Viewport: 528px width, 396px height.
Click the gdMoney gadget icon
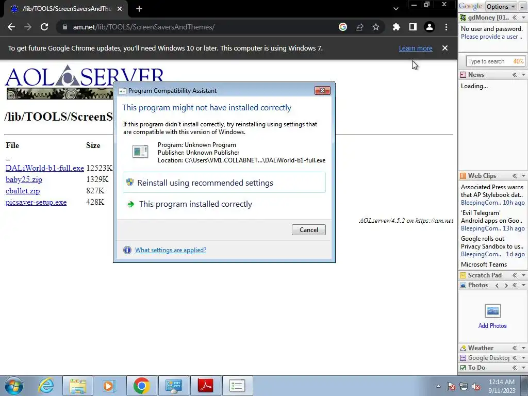point(464,18)
